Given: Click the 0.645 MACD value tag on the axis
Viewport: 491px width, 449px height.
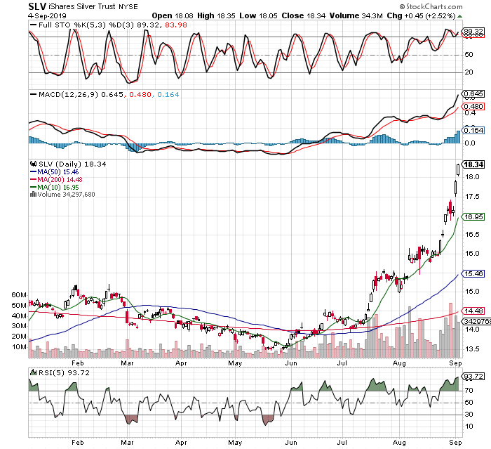Looking at the screenshot, I should point(473,94).
